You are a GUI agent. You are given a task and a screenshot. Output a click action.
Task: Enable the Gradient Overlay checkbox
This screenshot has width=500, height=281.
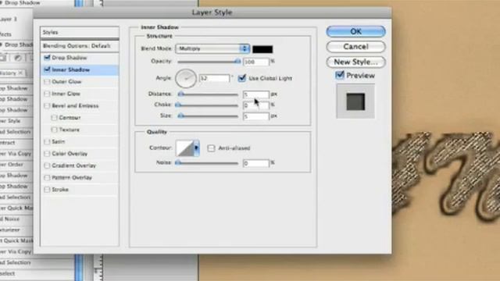[x=47, y=165]
